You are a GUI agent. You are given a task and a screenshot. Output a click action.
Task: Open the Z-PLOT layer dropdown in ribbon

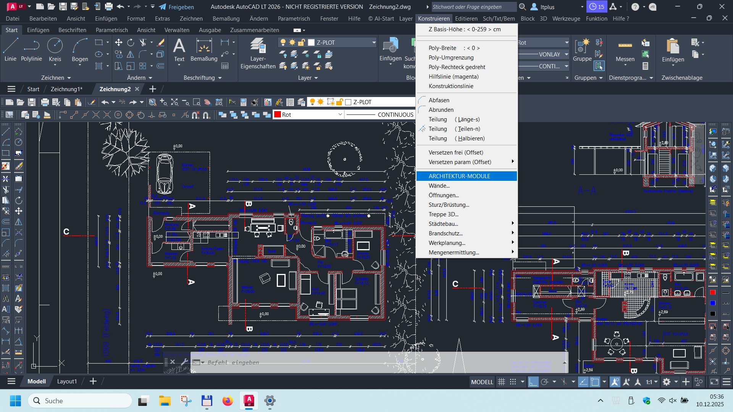pos(373,43)
